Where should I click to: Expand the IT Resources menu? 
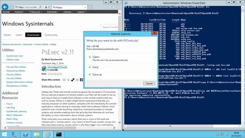(36, 12)
